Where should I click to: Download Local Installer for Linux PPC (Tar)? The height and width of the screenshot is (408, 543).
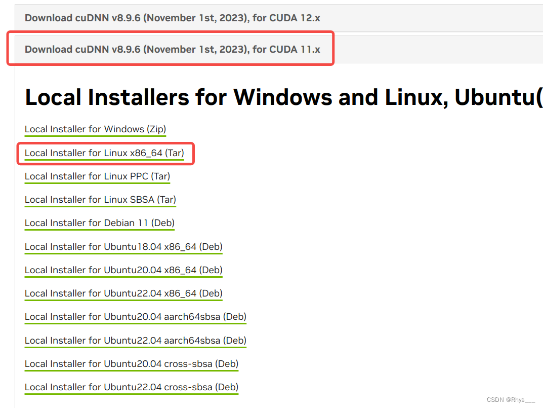97,176
